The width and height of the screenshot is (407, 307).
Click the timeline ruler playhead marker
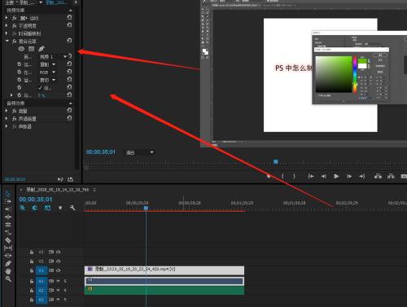(x=146, y=208)
